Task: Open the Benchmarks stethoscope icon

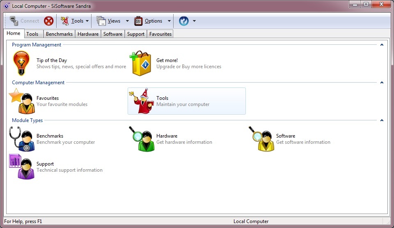Action: (x=22, y=139)
